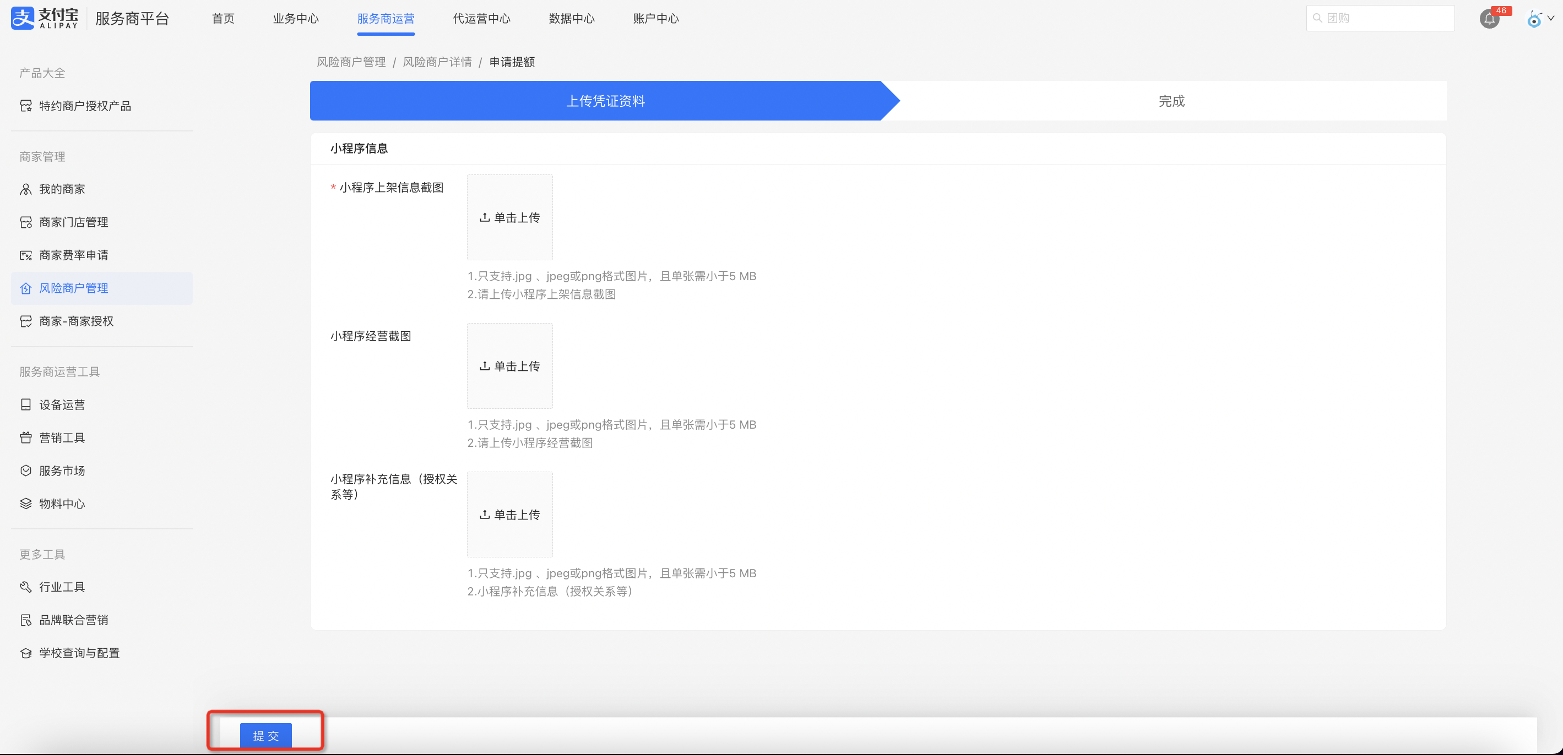Go to 物料中心 in the sidebar
Image resolution: width=1563 pixels, height=755 pixels.
click(x=62, y=504)
